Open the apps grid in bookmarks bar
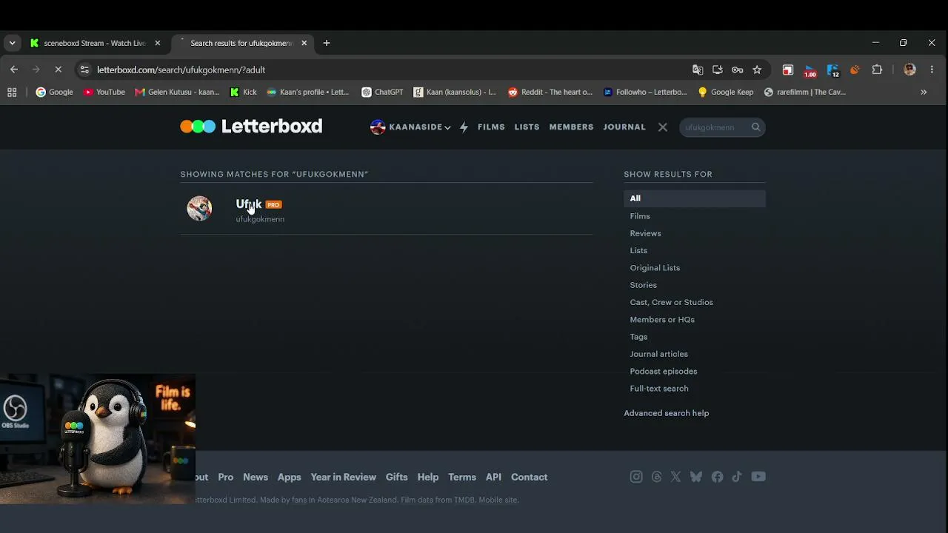Viewport: 948px width, 533px height. 12,93
